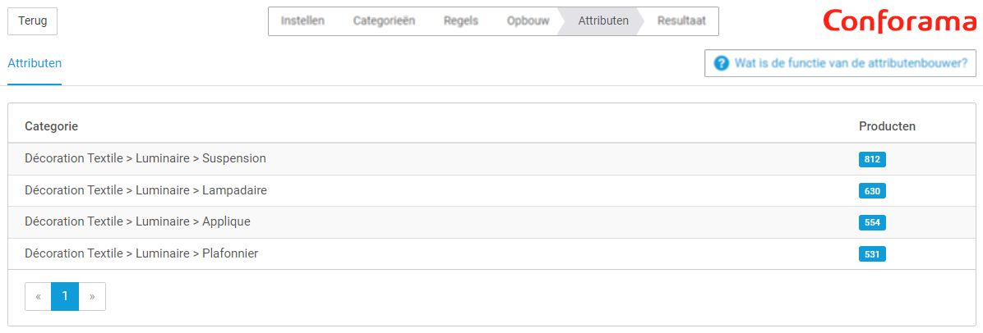Navigate to the Regels step

click(461, 21)
